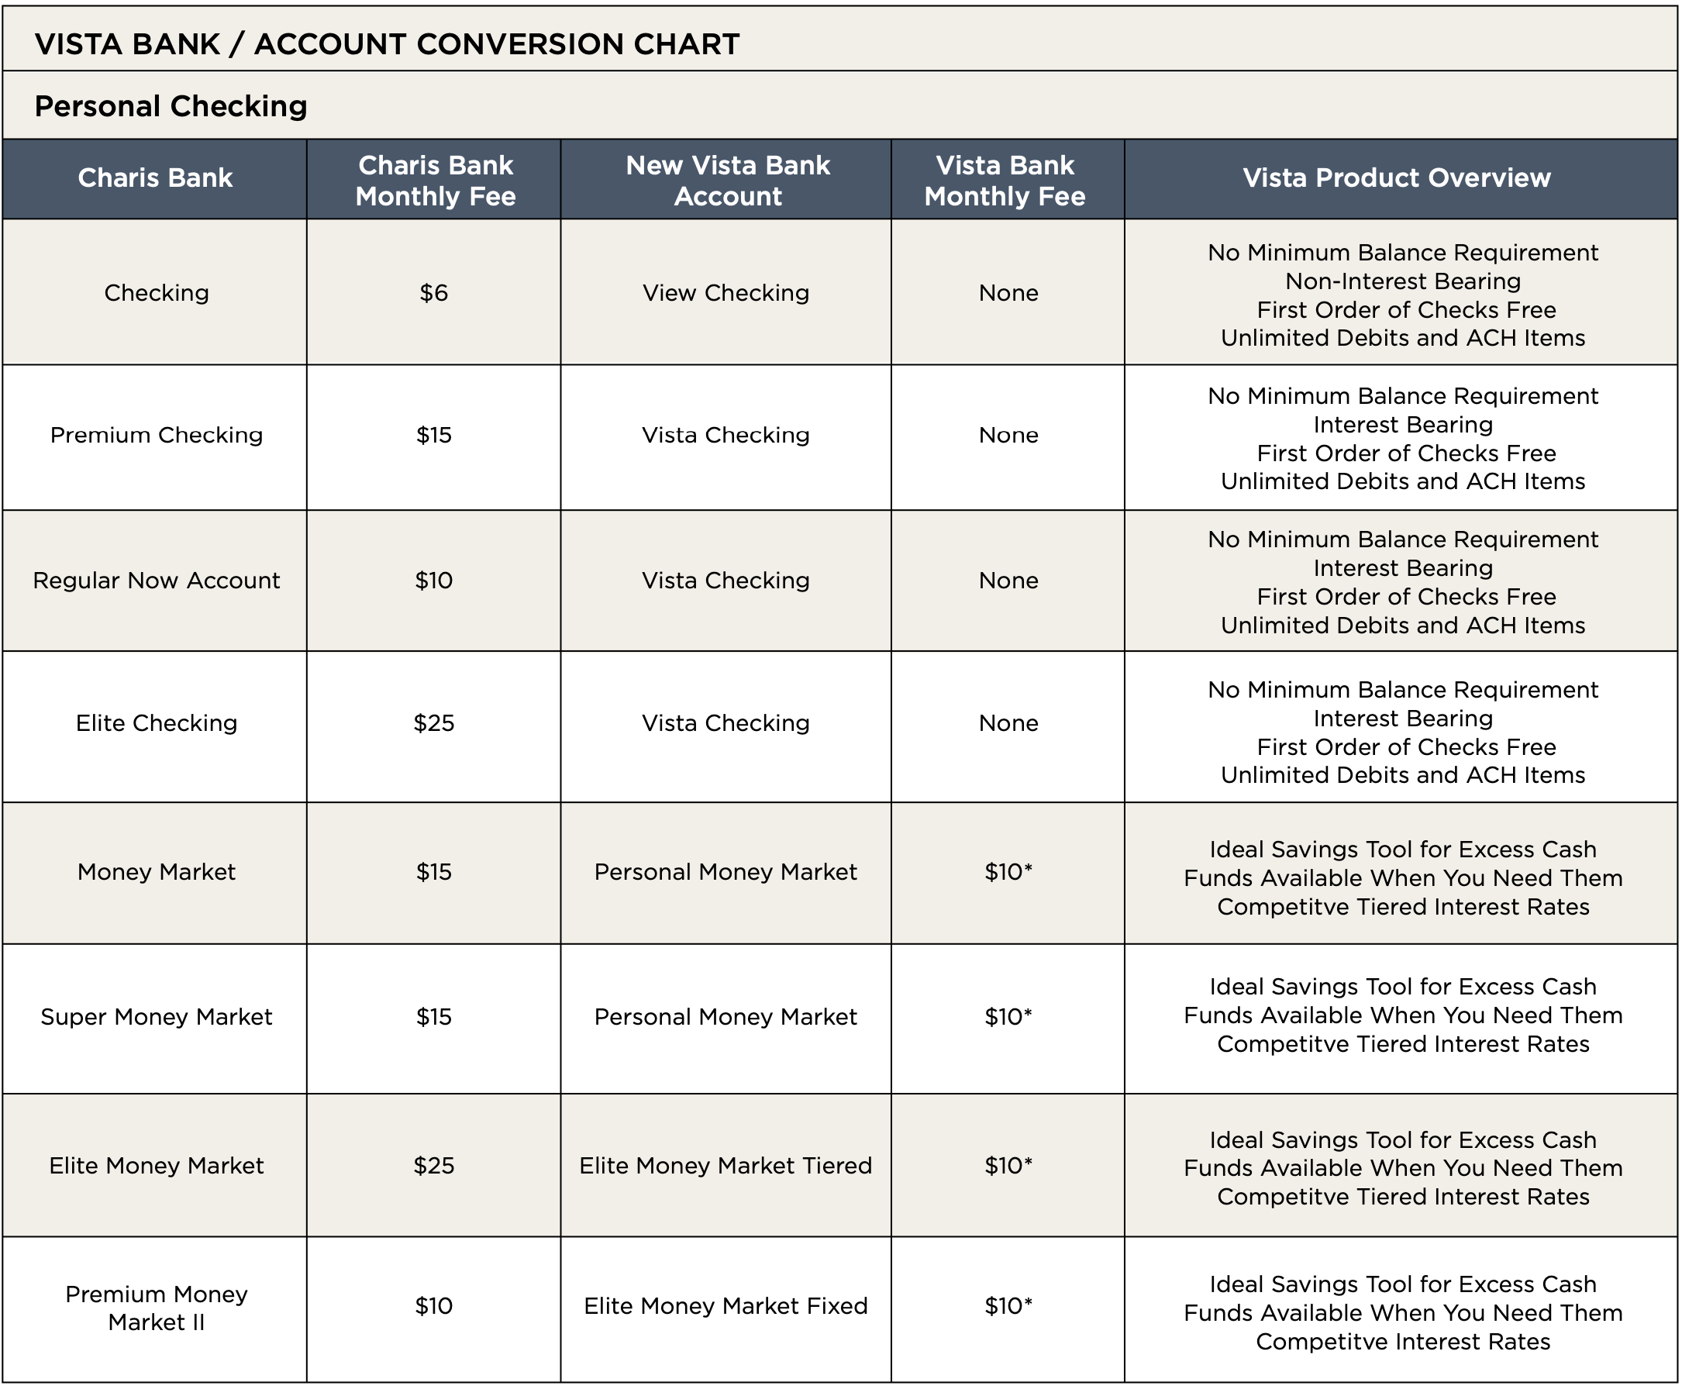Click the '$10' fee for Regular Now Account

point(434,580)
